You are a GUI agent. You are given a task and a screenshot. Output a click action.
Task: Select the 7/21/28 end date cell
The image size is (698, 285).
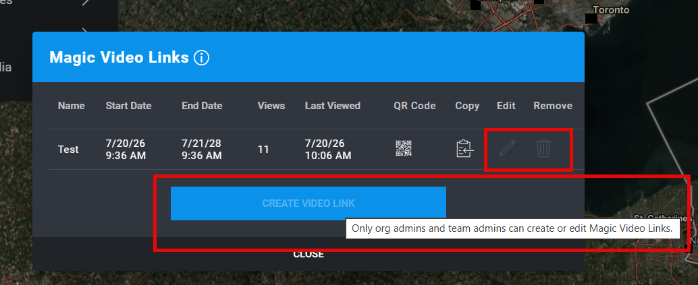point(202,150)
